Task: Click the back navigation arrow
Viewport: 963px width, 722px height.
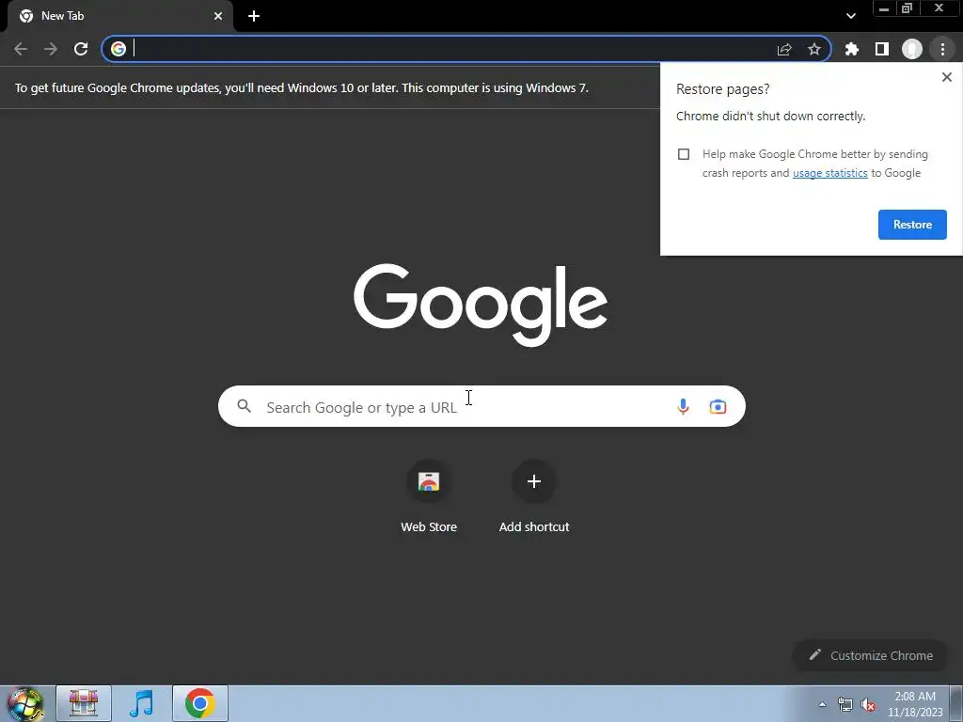Action: tap(21, 49)
